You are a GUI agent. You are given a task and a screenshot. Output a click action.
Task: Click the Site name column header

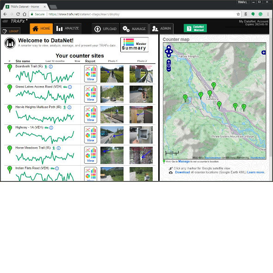point(23,61)
